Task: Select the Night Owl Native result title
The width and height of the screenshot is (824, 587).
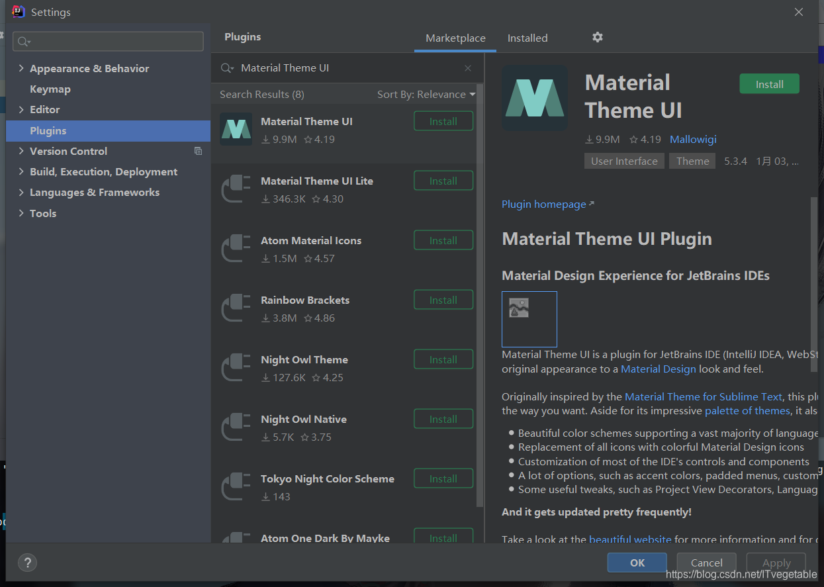Action: click(304, 419)
